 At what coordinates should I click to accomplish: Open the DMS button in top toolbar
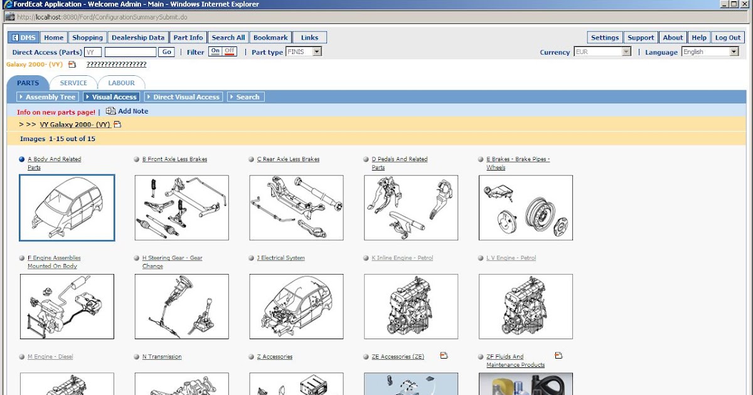(24, 38)
